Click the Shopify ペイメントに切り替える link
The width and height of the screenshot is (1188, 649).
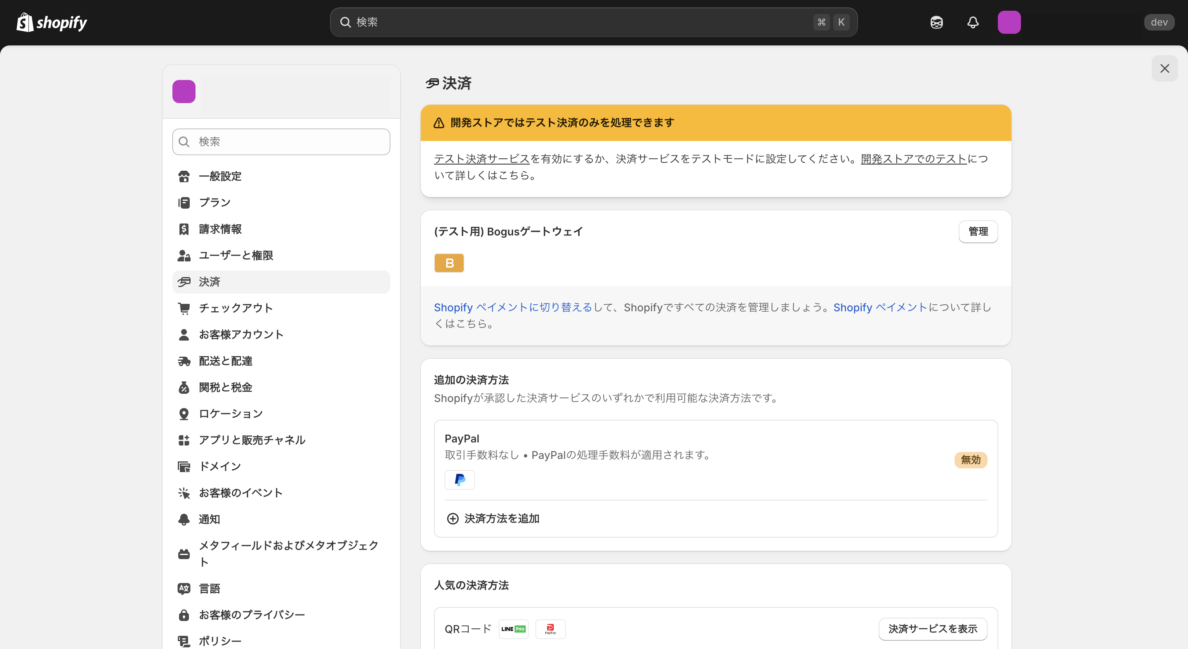[512, 308]
